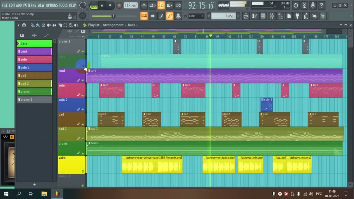The width and height of the screenshot is (354, 199).
Task: Click timeline ruler at bar 105
Action: (229, 36)
